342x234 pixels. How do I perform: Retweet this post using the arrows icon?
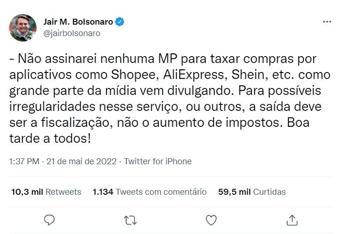[x=130, y=219]
